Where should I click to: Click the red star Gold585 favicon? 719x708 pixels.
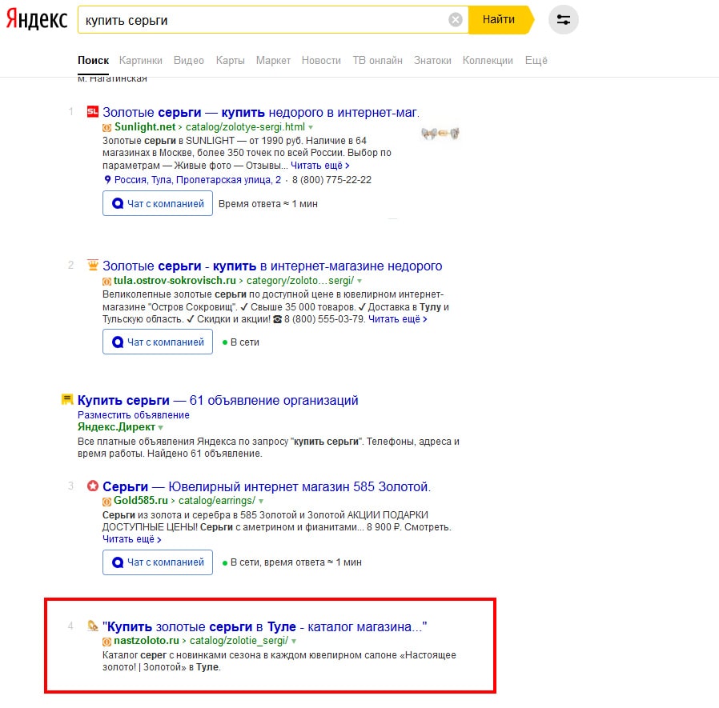pos(93,486)
